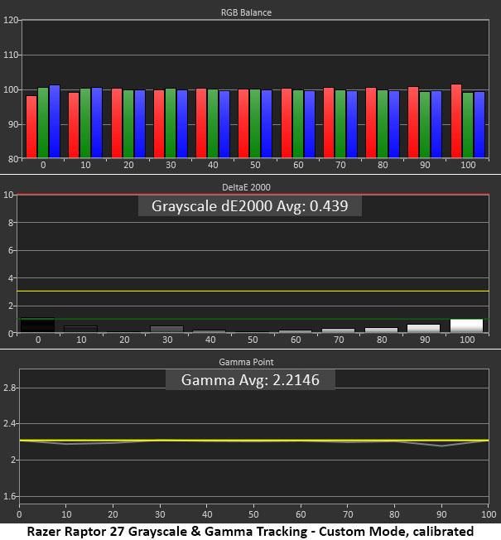Viewport: 501px width, 540px height.
Task: Click the "50" x-axis label in DeltaE chart
Action: 253,340
